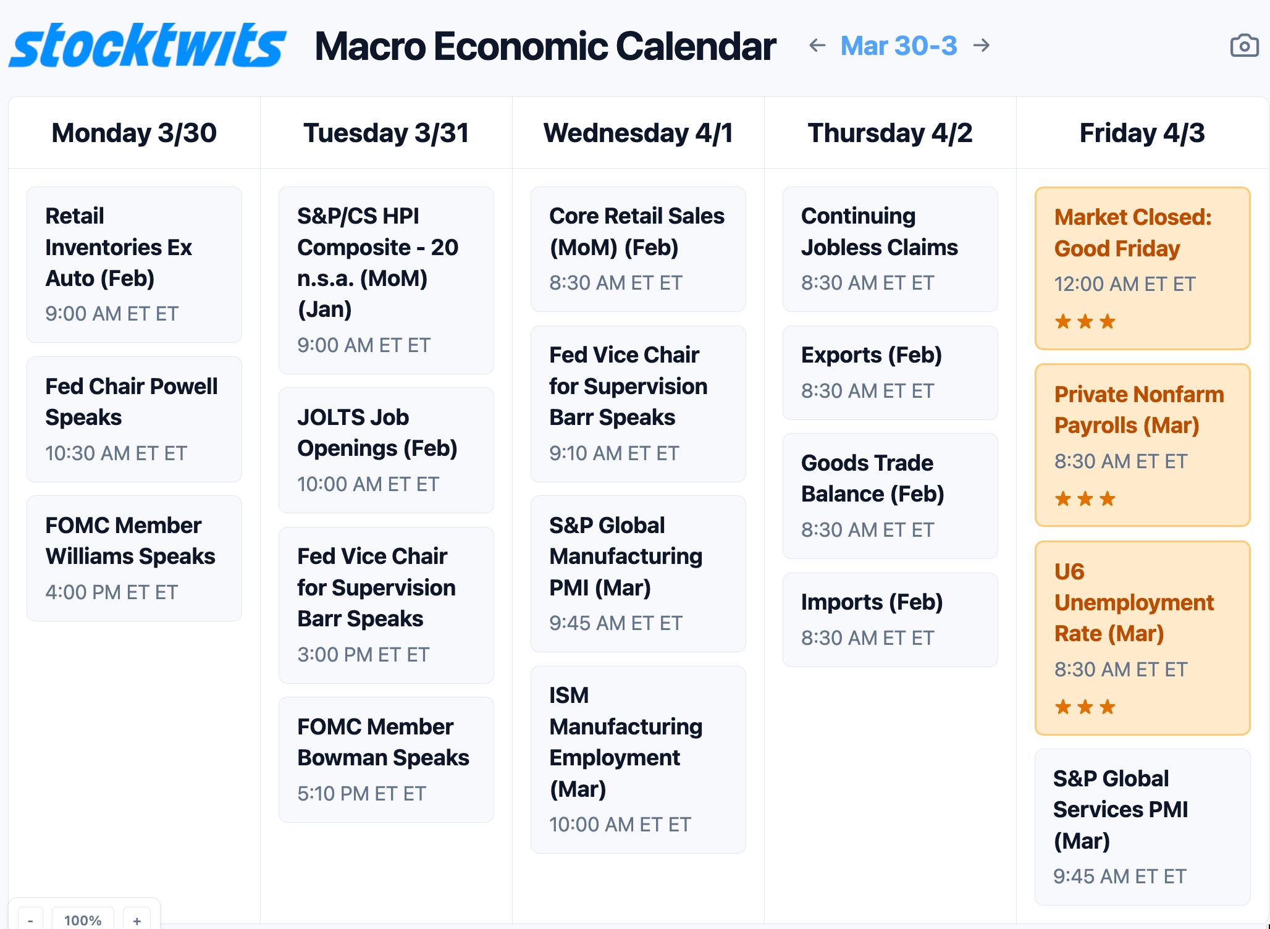Select the Continuing Jobless Claims card
This screenshot has height=929, width=1270.
[890, 249]
